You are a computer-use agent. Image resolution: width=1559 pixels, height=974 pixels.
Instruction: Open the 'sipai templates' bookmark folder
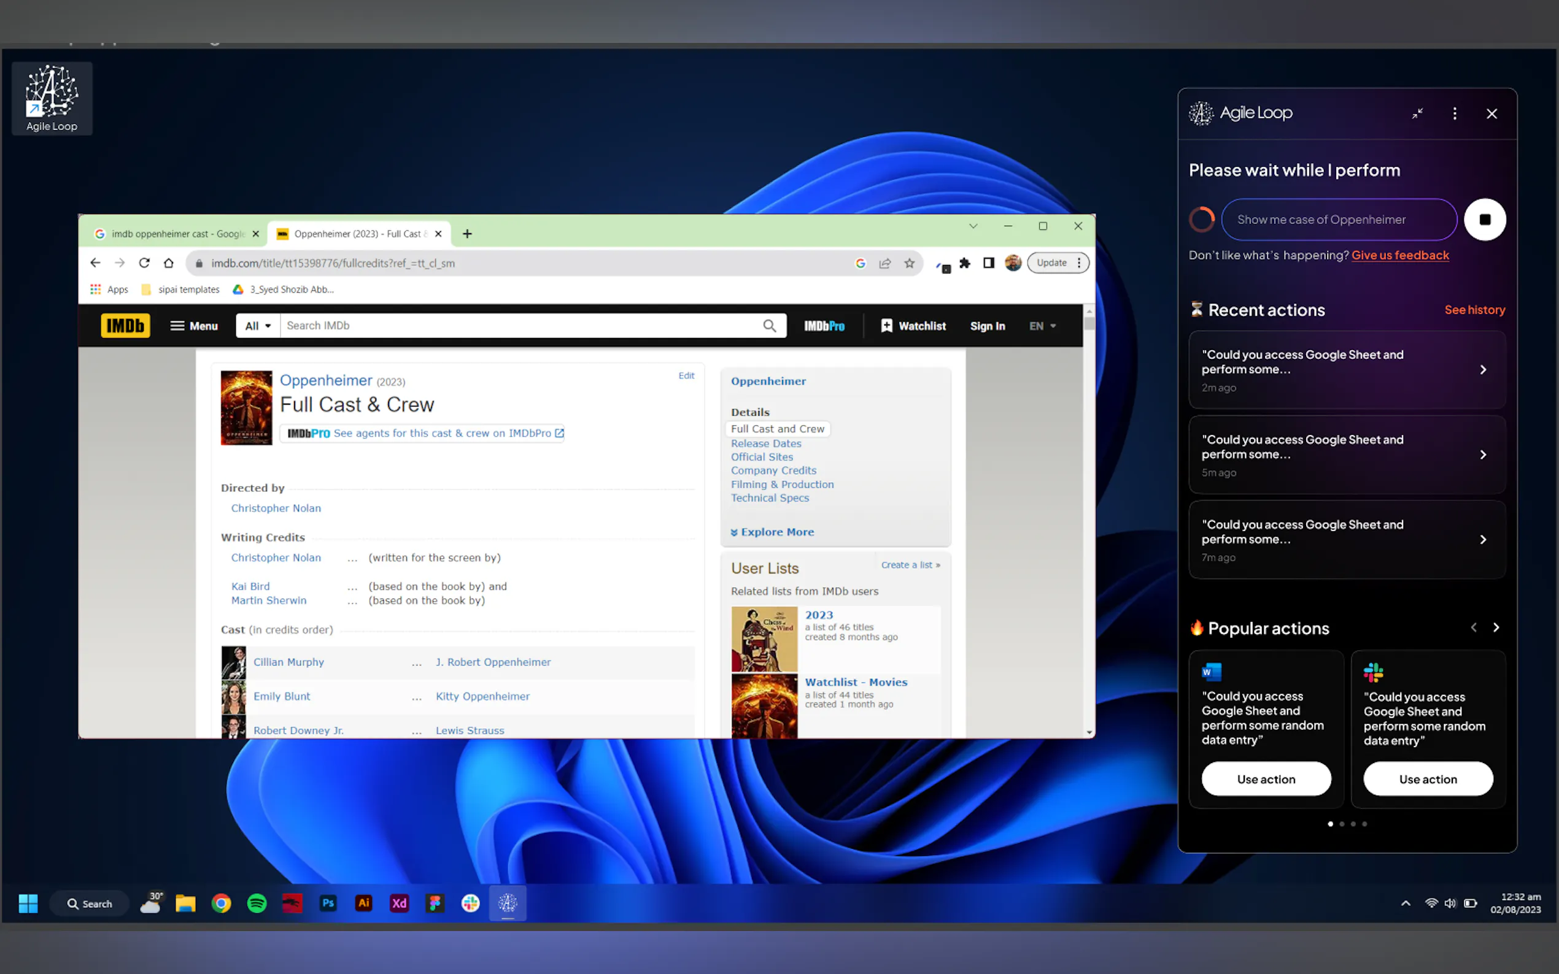click(x=180, y=290)
